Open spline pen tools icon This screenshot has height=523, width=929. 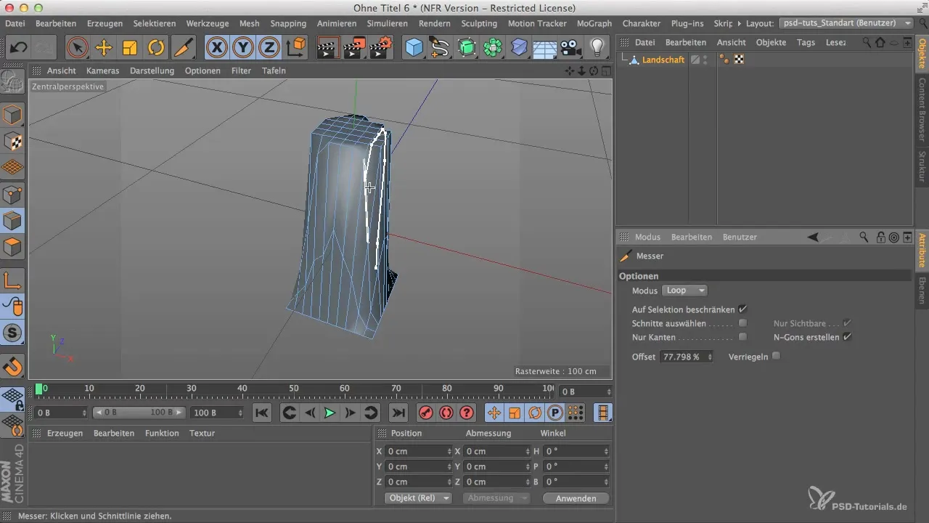[440, 48]
